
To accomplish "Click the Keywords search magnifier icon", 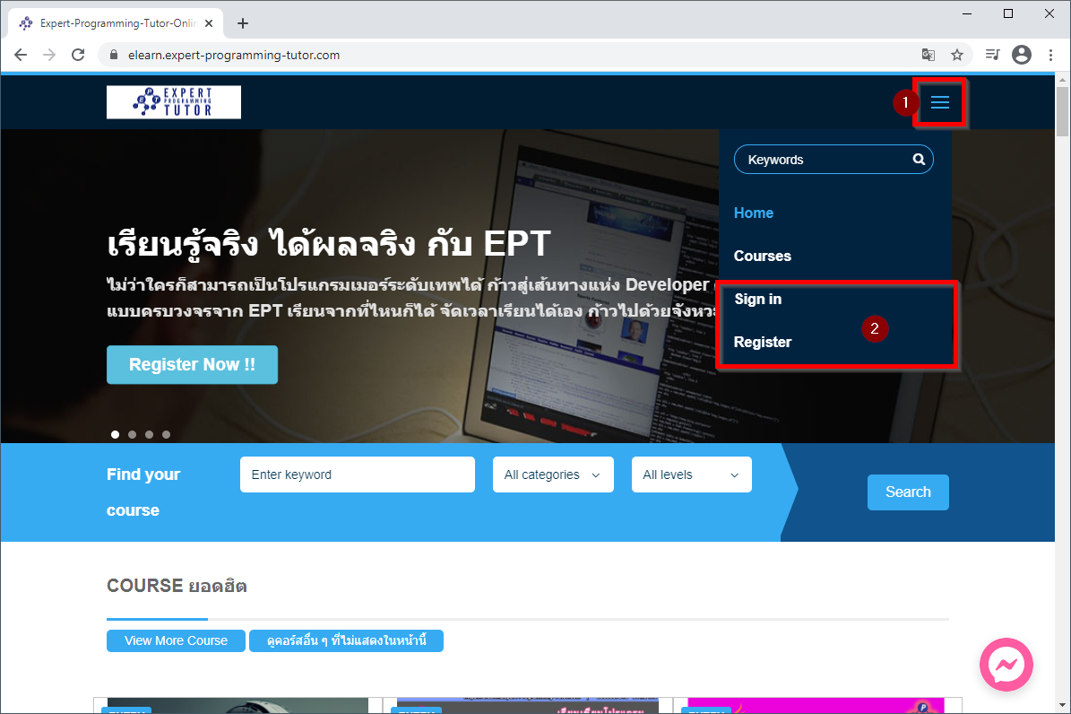I will coord(919,160).
